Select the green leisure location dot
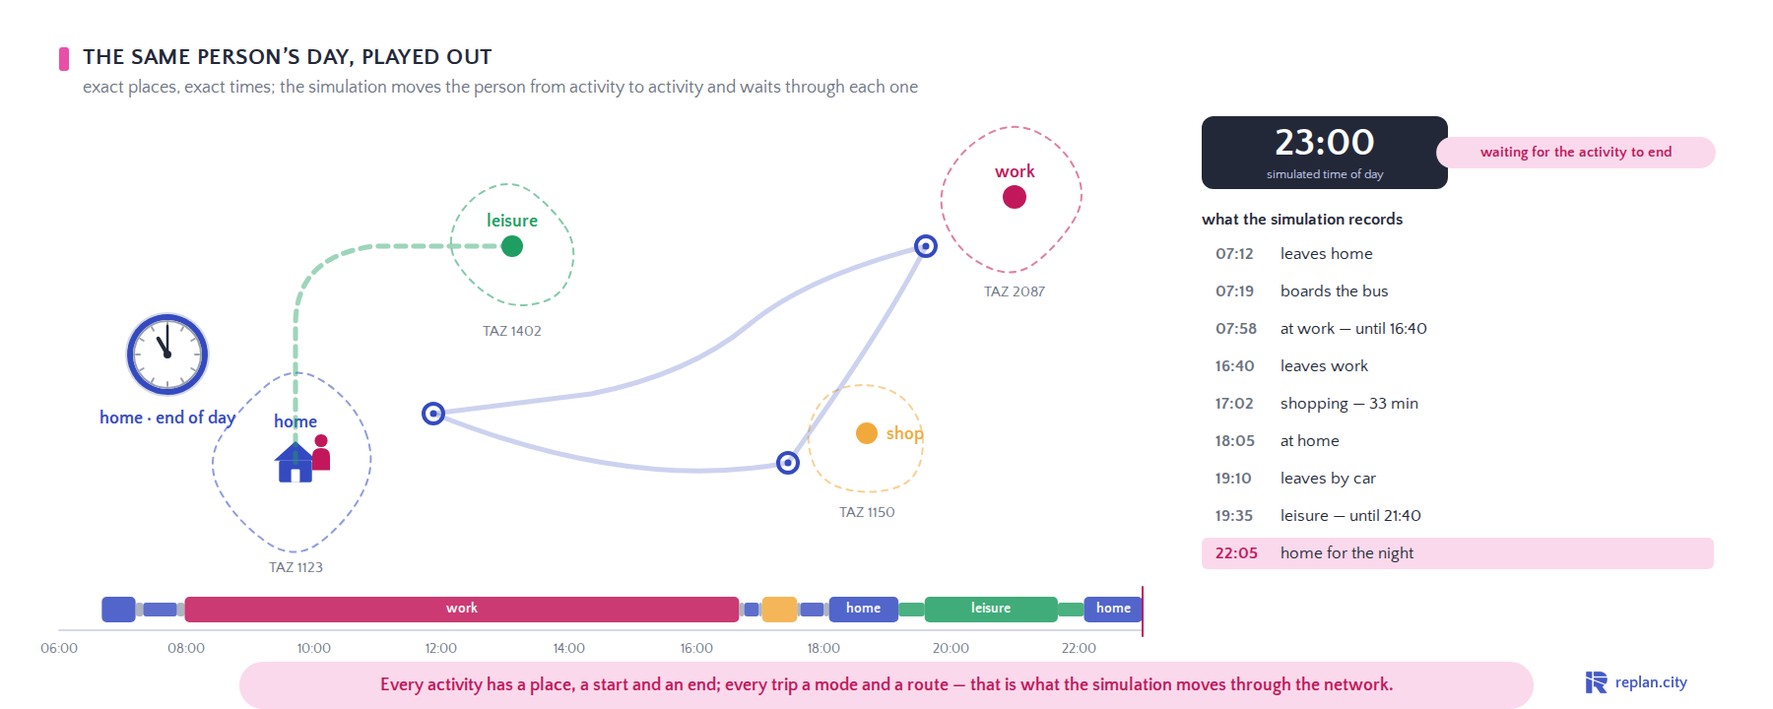This screenshot has width=1773, height=709. 512,246
